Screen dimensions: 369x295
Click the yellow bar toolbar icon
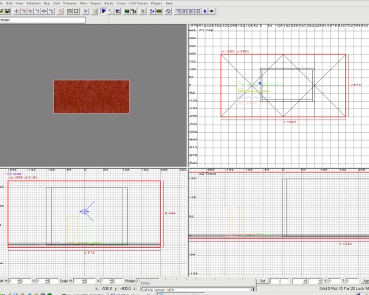click(x=159, y=11)
